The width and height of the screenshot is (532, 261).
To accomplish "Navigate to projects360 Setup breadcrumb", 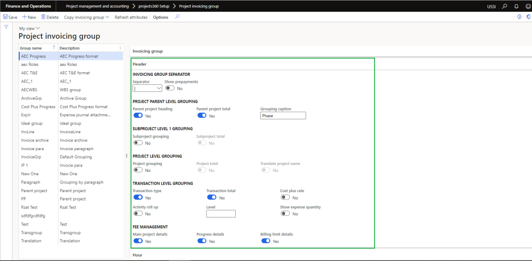I will tap(154, 6).
